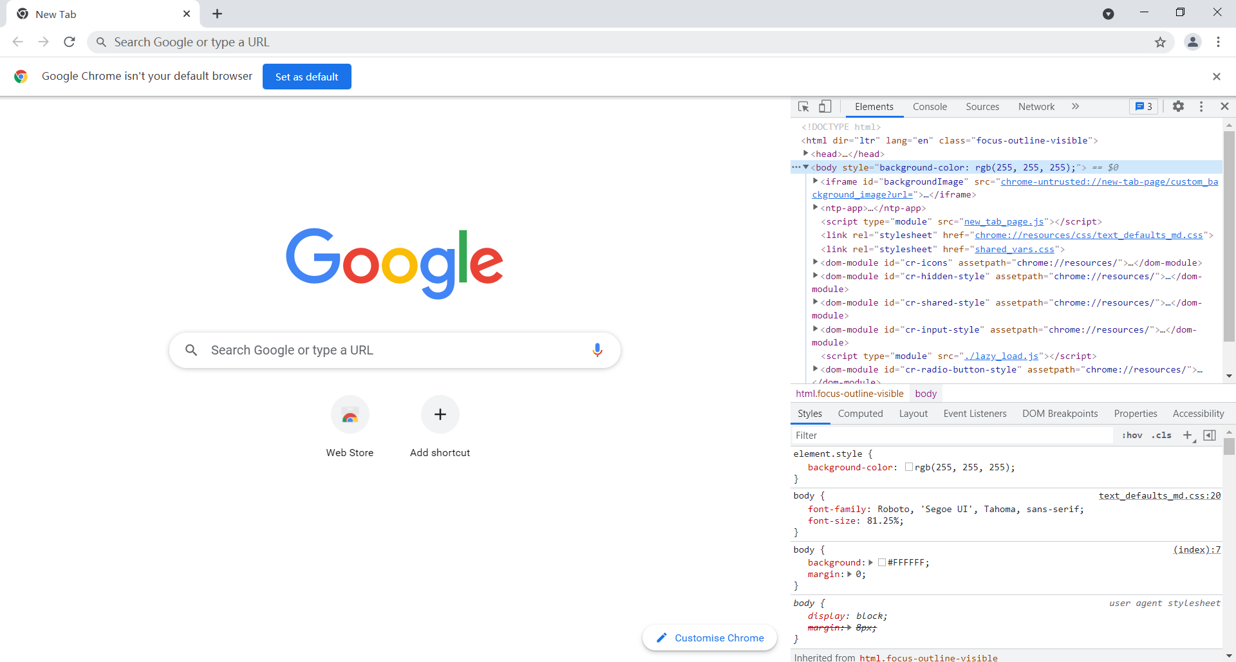Screen dimensions: 1236x662
Task: Follow the (index):7 source link
Action: coord(1197,549)
